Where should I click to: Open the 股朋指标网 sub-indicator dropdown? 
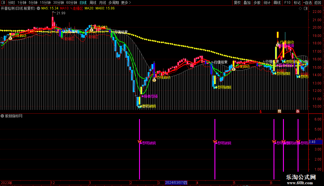pyautogui.click(x=2, y=116)
